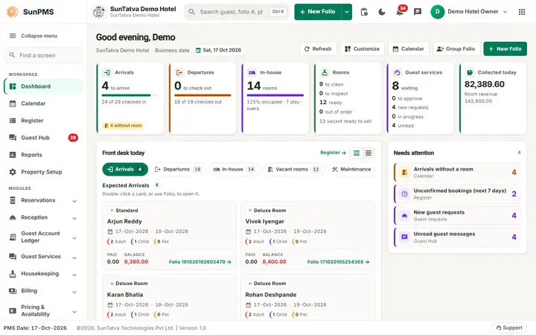Screen dimensions: 536x335
Task: Click New guest requests bell icon
Action: click(404, 216)
